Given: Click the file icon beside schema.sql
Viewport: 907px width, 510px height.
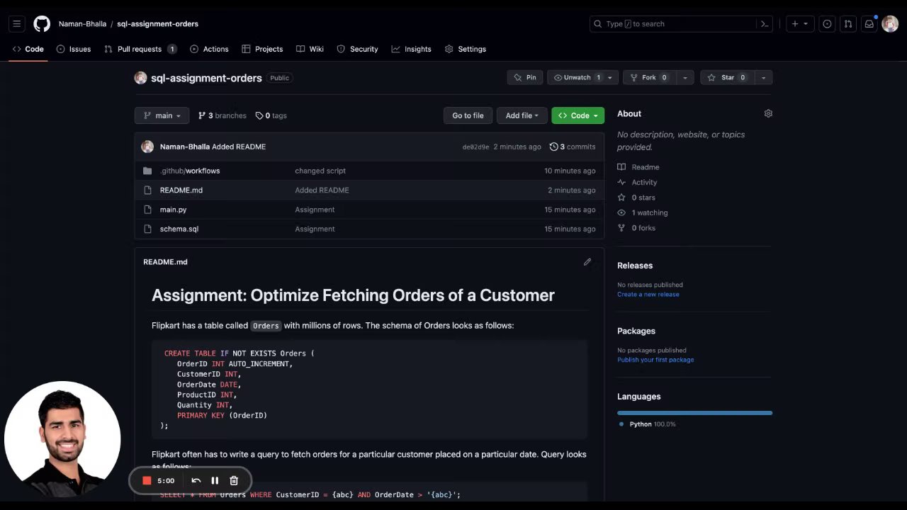Looking at the screenshot, I should click(x=147, y=229).
